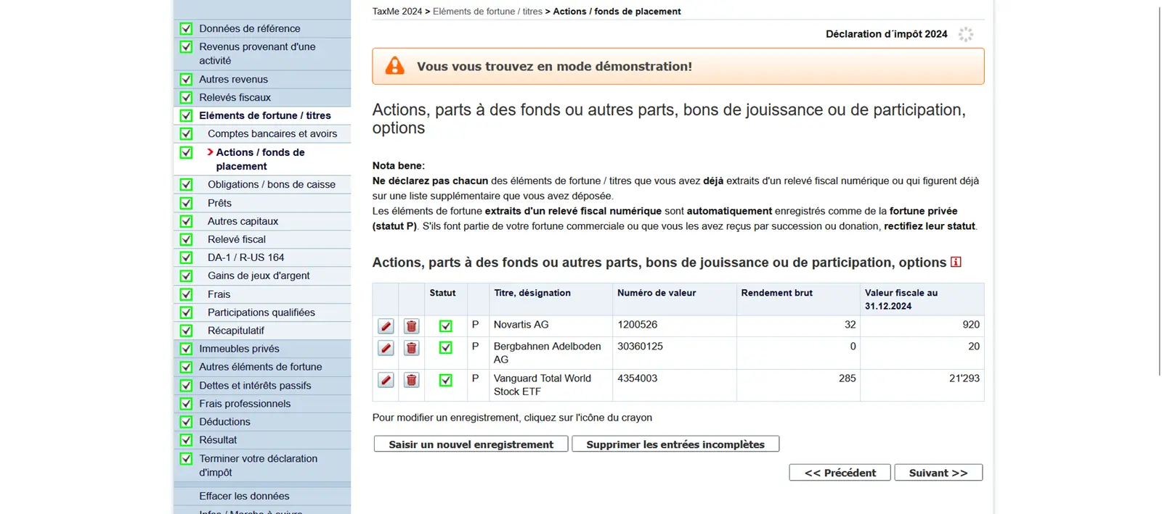Open Résultat section
Image resolution: width=1162 pixels, height=514 pixels.
(218, 440)
